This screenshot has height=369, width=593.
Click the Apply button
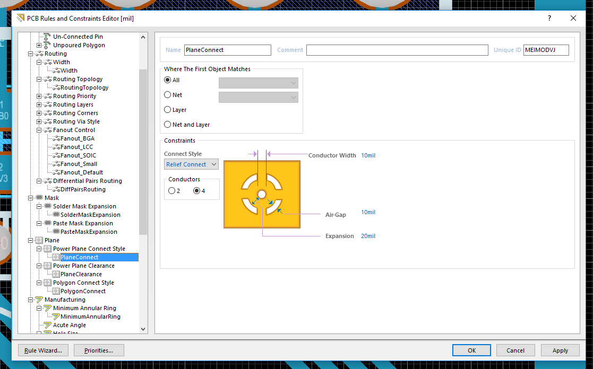coord(560,350)
